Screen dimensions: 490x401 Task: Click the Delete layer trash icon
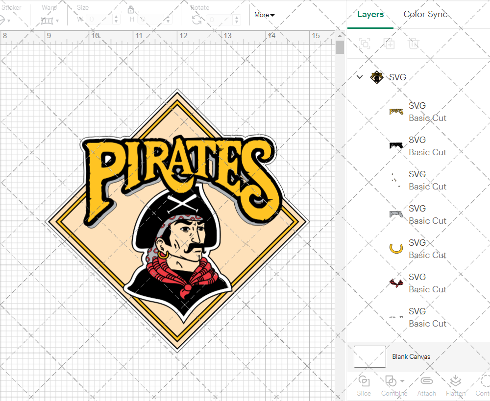413,44
